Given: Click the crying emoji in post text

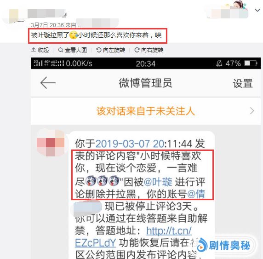Looking at the screenshot, I should (73, 35).
